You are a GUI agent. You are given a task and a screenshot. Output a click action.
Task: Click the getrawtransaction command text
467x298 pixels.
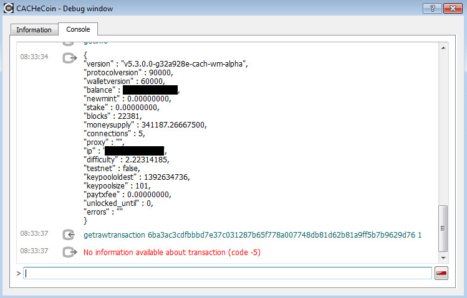click(253, 235)
